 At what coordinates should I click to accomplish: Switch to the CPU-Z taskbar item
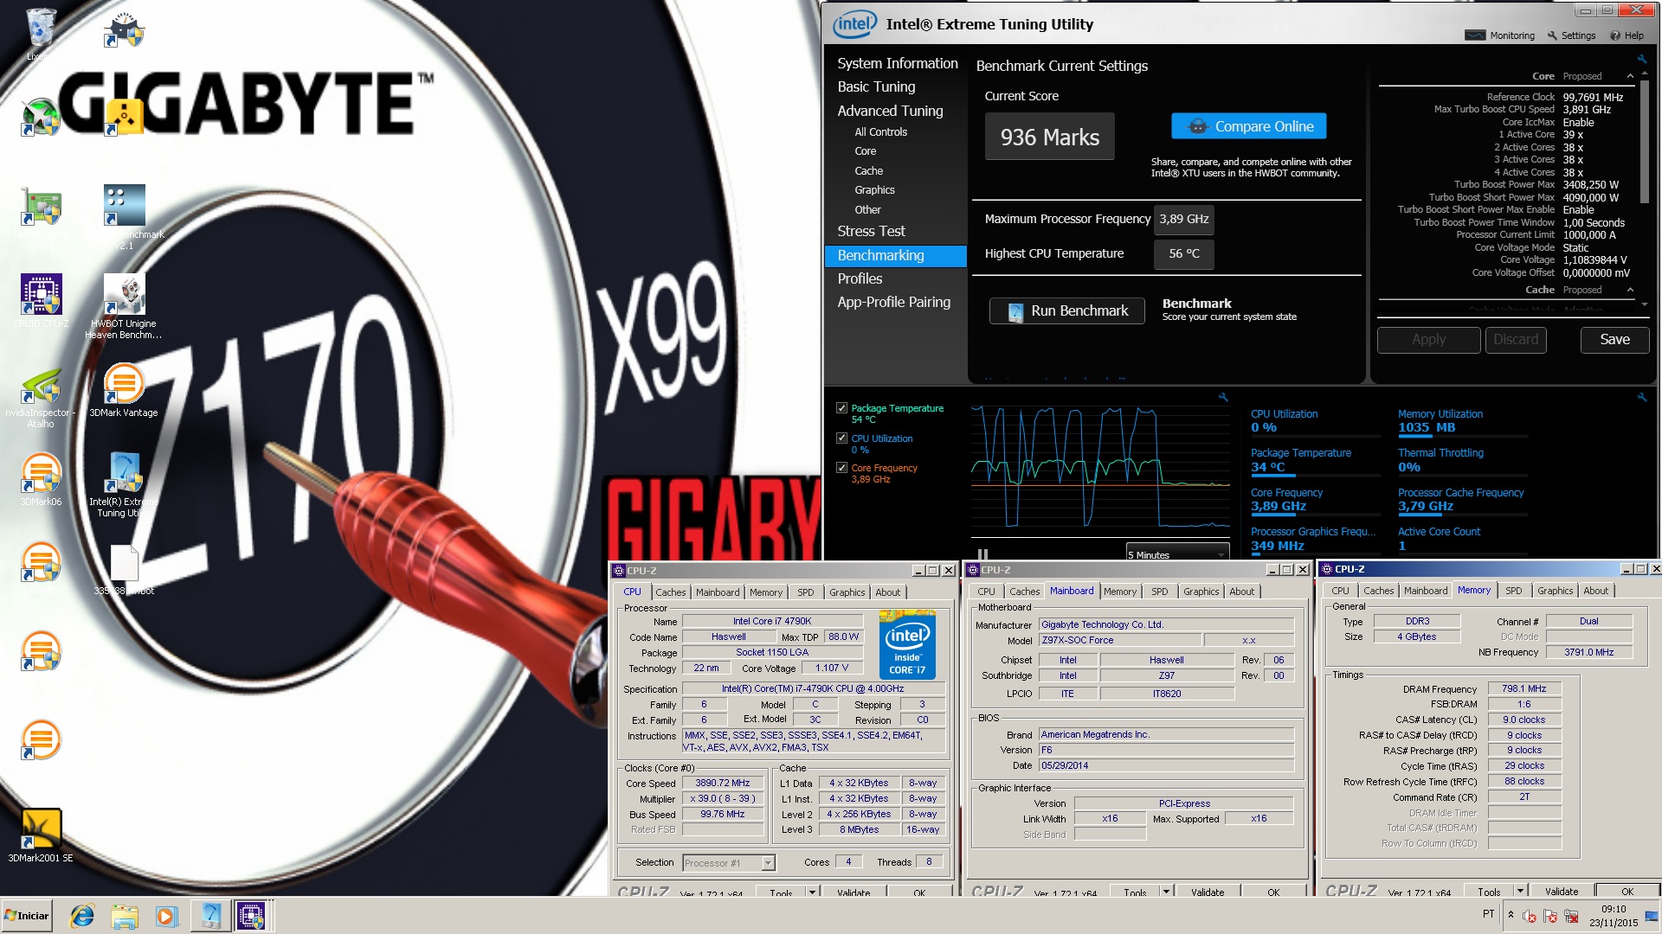[251, 915]
